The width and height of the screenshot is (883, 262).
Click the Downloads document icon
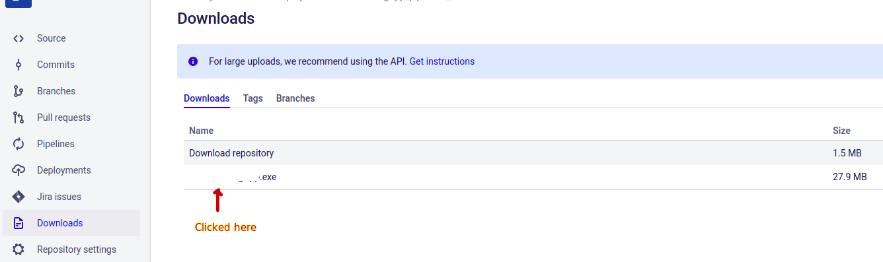[19, 223]
